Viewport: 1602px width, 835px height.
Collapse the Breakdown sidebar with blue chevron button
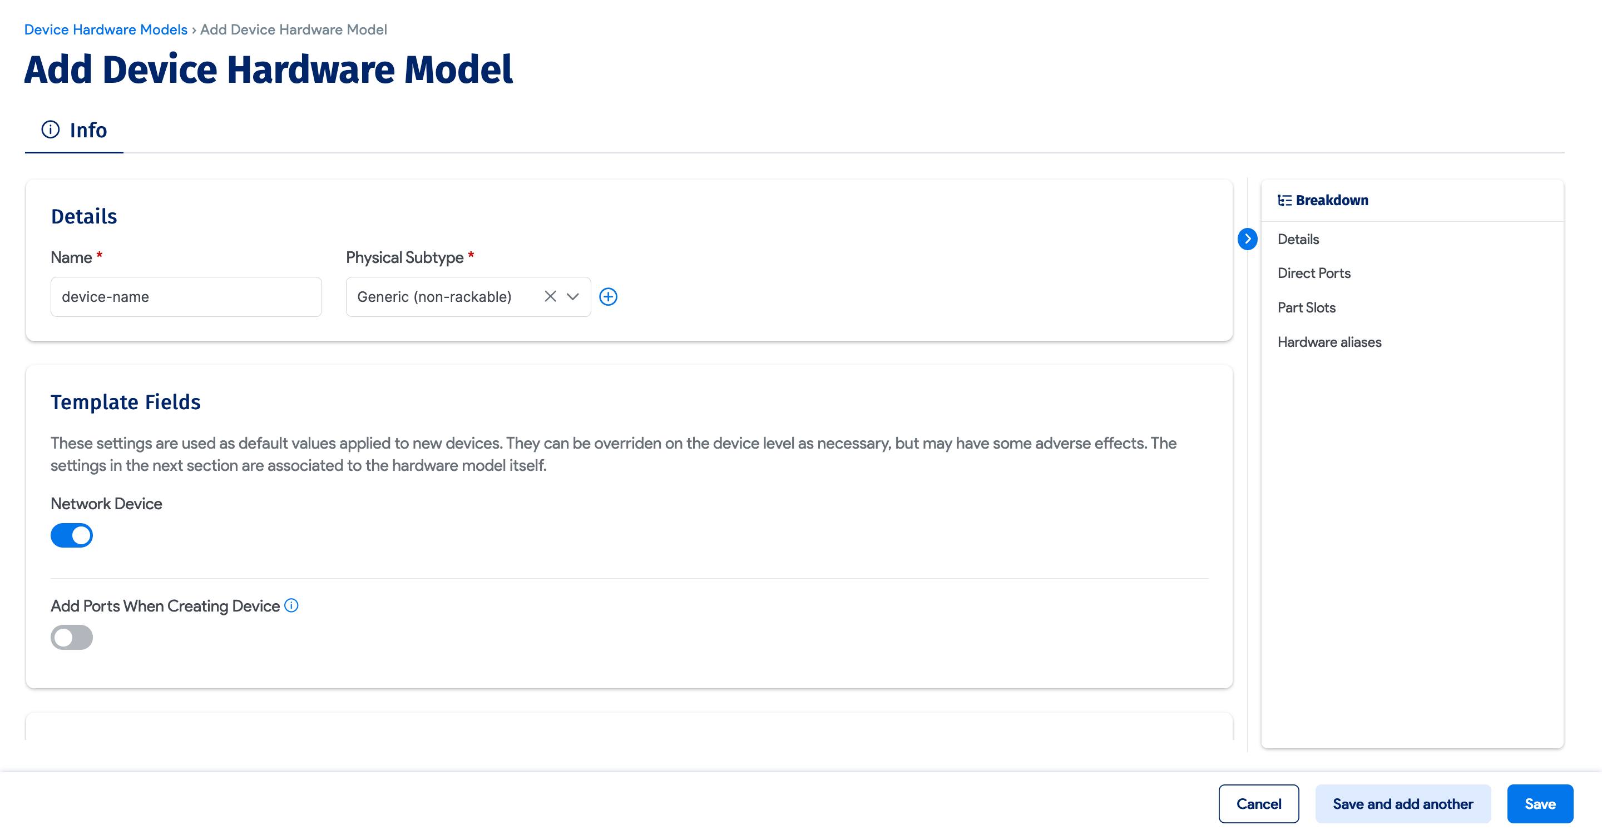[x=1248, y=240]
